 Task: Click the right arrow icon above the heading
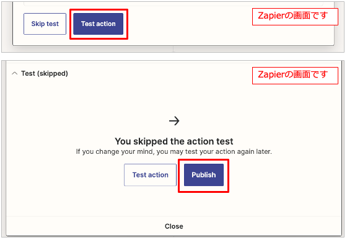click(x=174, y=121)
